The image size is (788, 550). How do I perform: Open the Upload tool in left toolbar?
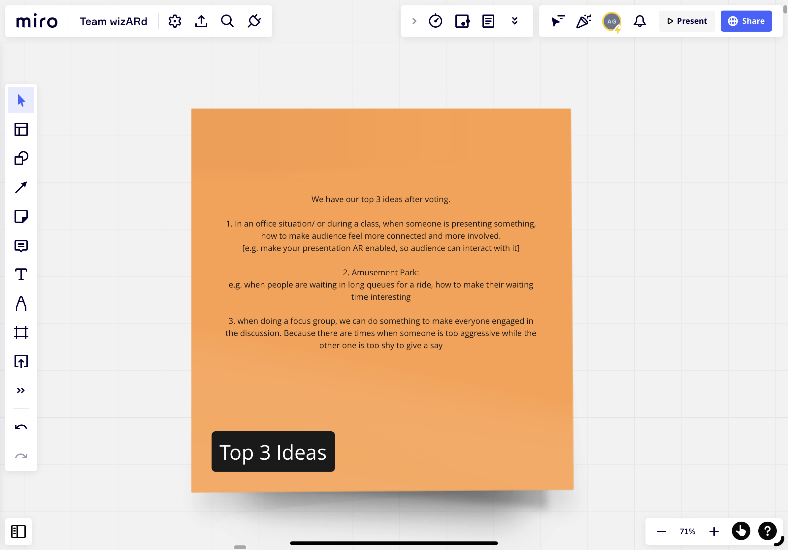click(x=21, y=361)
